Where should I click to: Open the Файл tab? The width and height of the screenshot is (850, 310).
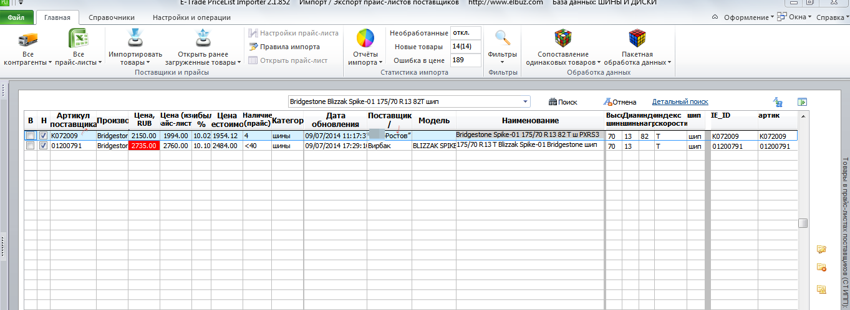[x=17, y=17]
